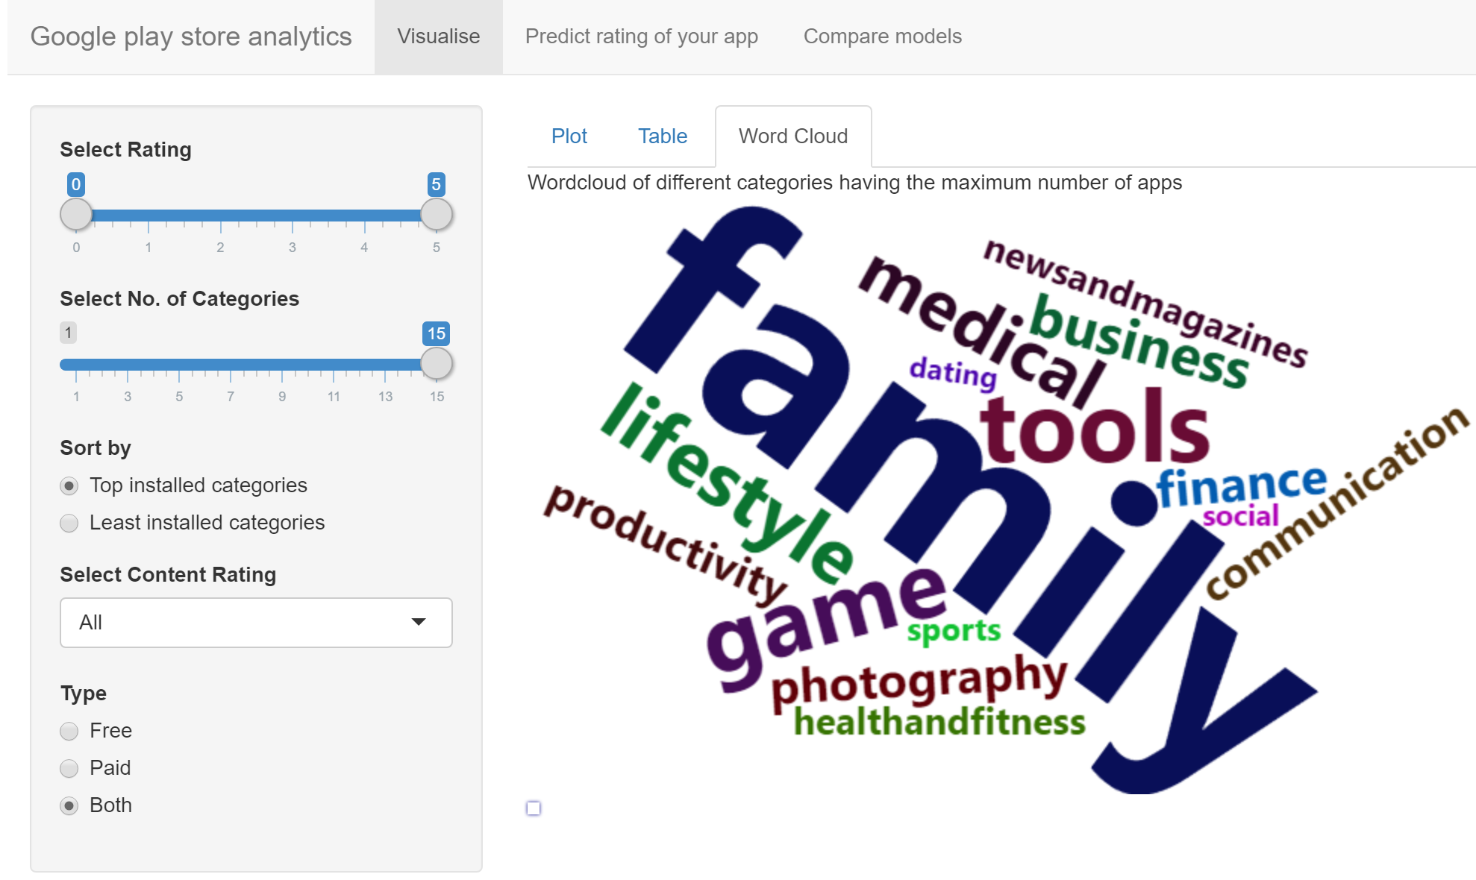Select Both under Type
The image size is (1476, 880).
(69, 806)
